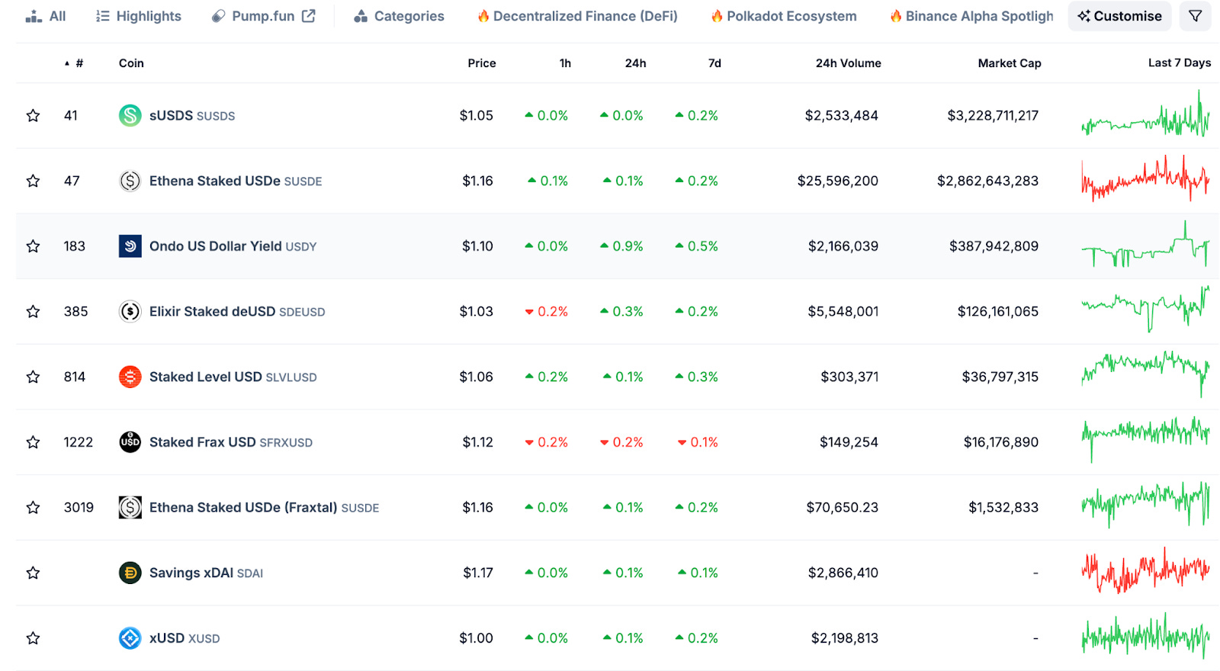
Task: Click the red Staked Level USD logo
Action: [130, 377]
